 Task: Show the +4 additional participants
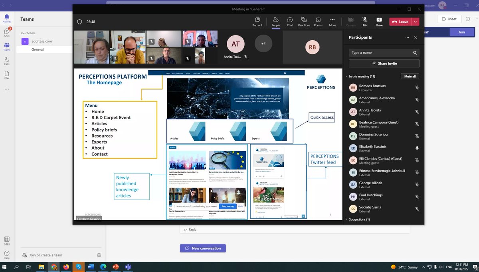[263, 43]
